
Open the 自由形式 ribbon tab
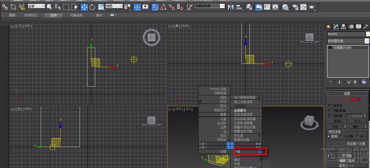click(30, 15)
